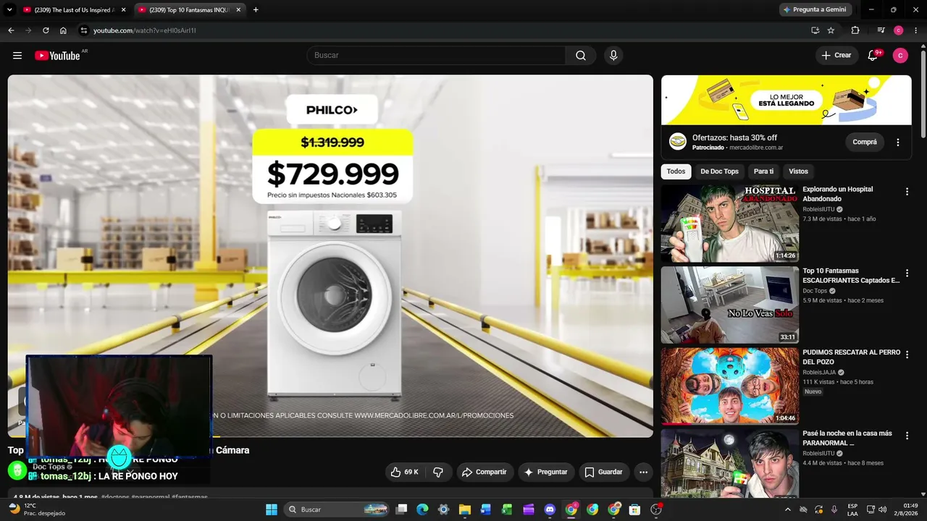Viewport: 927px width, 521px height.
Task: Select the Top 10 Fantasmas browser tab
Action: click(189, 10)
